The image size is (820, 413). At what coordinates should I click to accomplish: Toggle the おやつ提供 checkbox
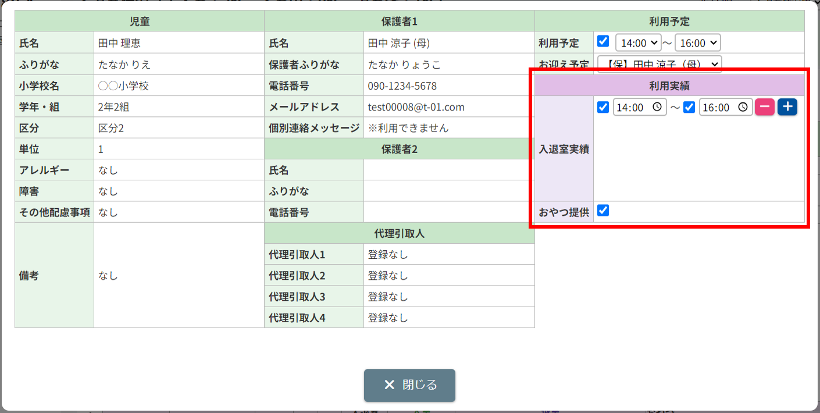(x=603, y=211)
